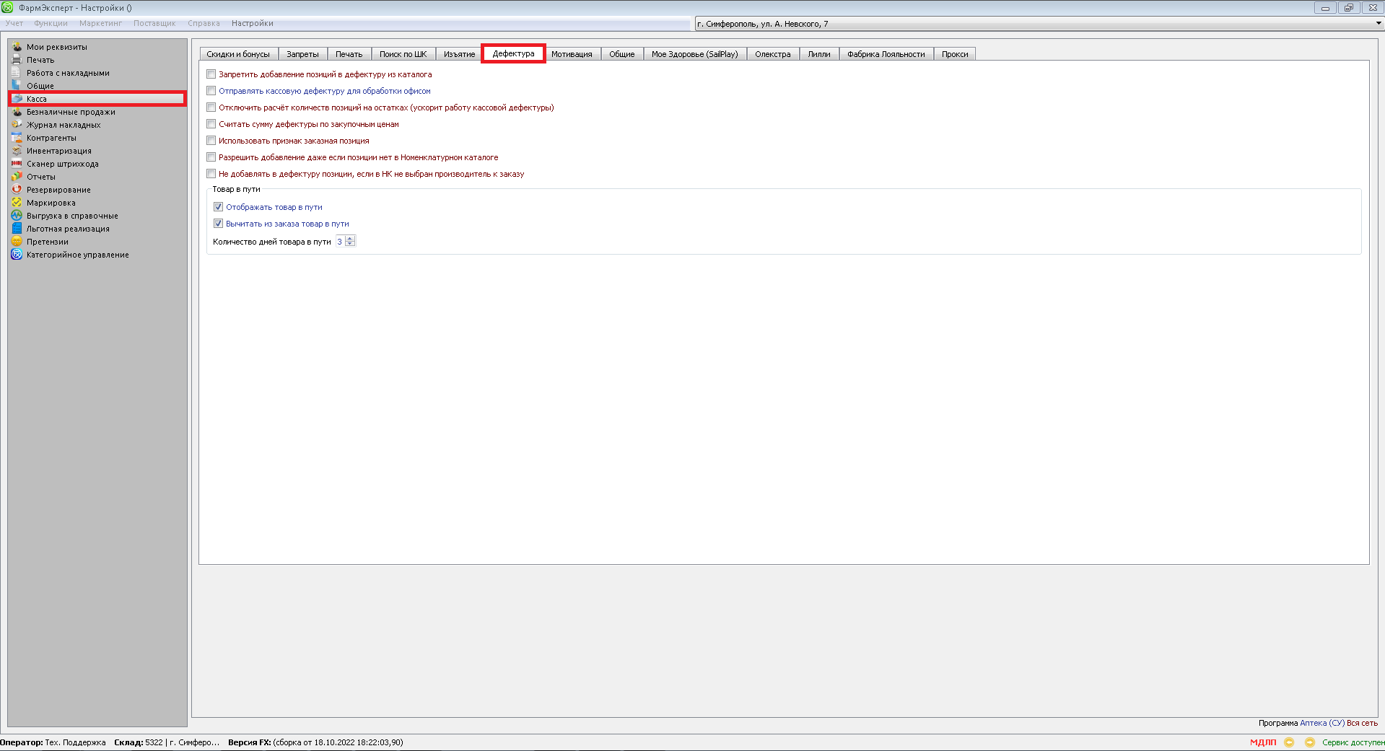Open the Категорийное управление icon

17,255
